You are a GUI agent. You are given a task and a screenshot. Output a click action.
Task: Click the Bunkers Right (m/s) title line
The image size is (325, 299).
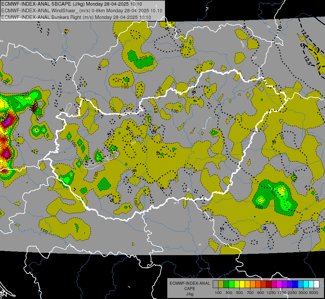(x=76, y=17)
